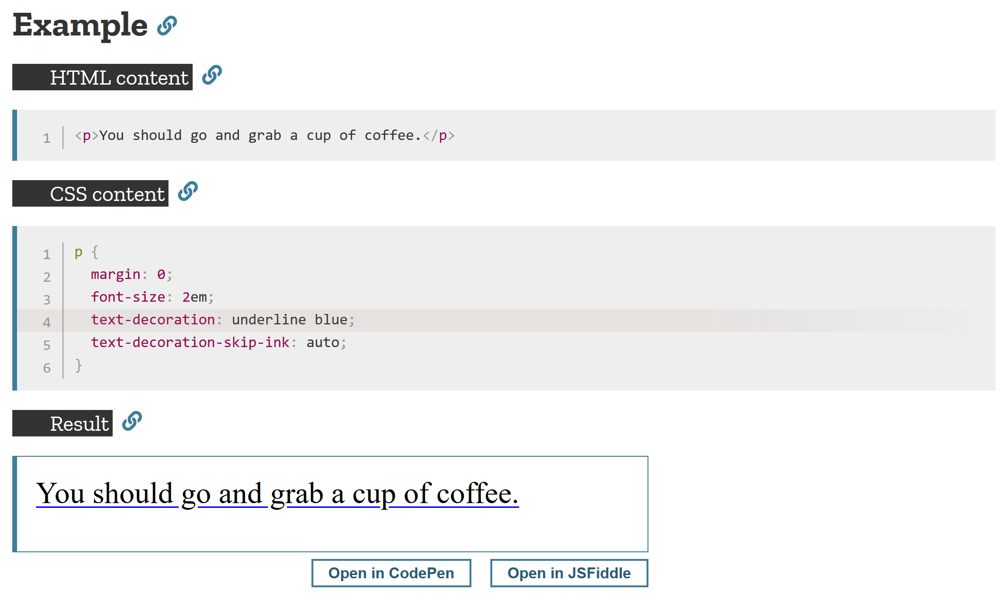
Task: Click the CSS content heading
Action: click(x=90, y=193)
